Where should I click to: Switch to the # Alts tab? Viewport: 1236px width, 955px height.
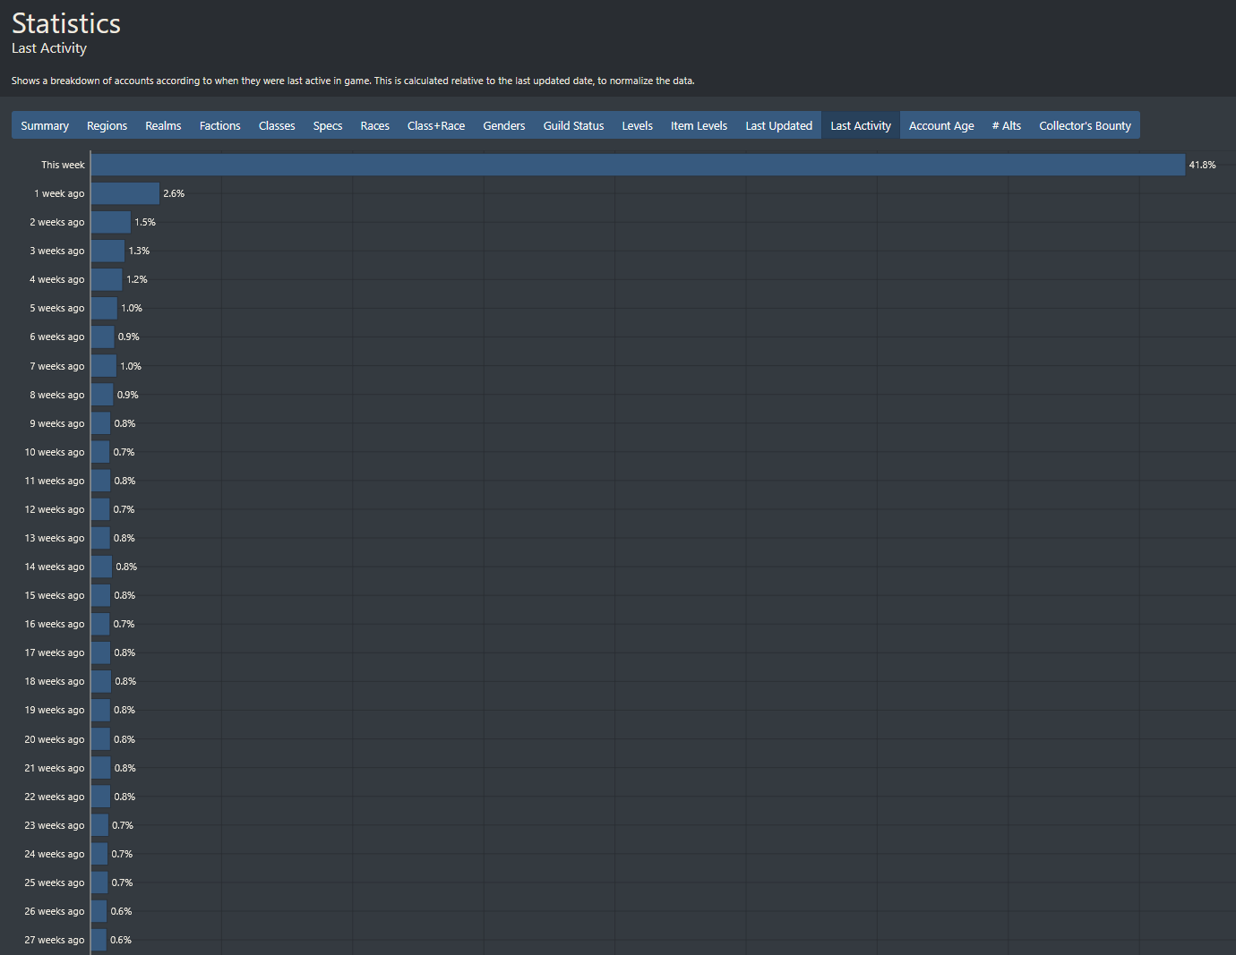[1007, 125]
